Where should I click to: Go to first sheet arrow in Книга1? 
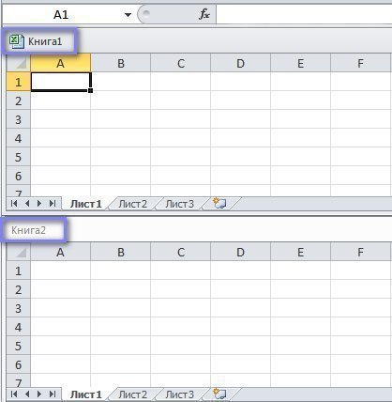pyautogui.click(x=14, y=204)
